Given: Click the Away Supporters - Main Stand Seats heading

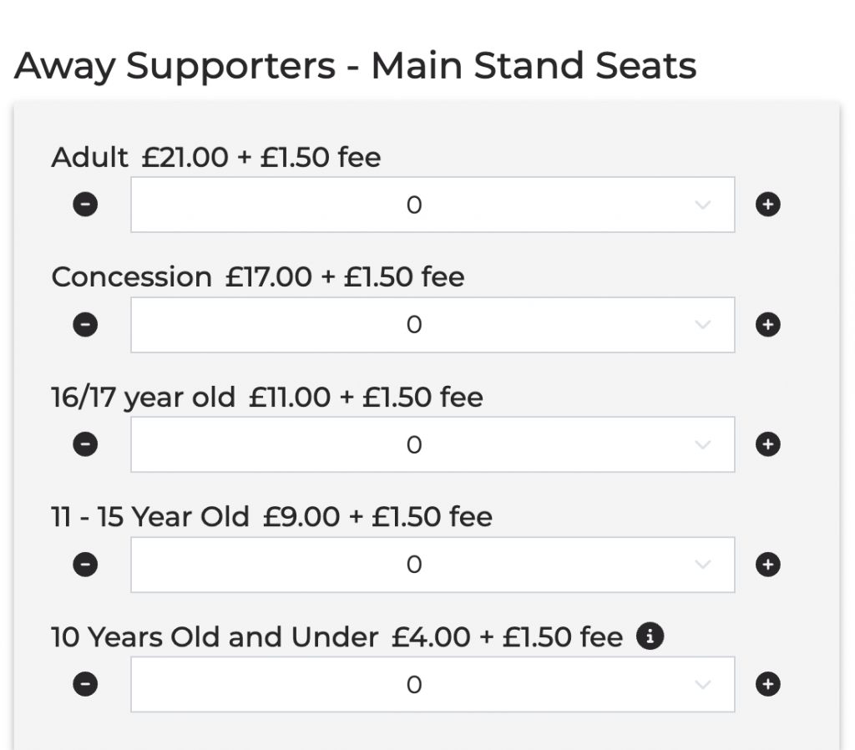Looking at the screenshot, I should tap(356, 65).
